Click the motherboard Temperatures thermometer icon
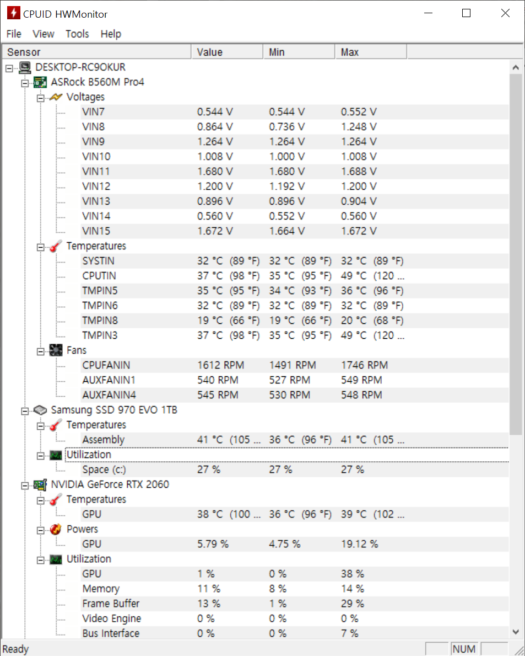The width and height of the screenshot is (525, 656). click(56, 246)
